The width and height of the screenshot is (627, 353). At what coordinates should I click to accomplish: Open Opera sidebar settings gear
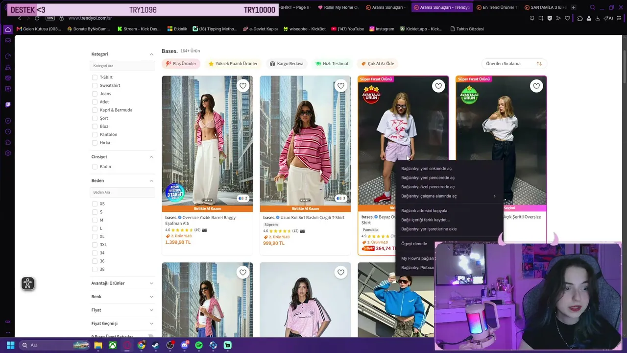[x=8, y=153]
